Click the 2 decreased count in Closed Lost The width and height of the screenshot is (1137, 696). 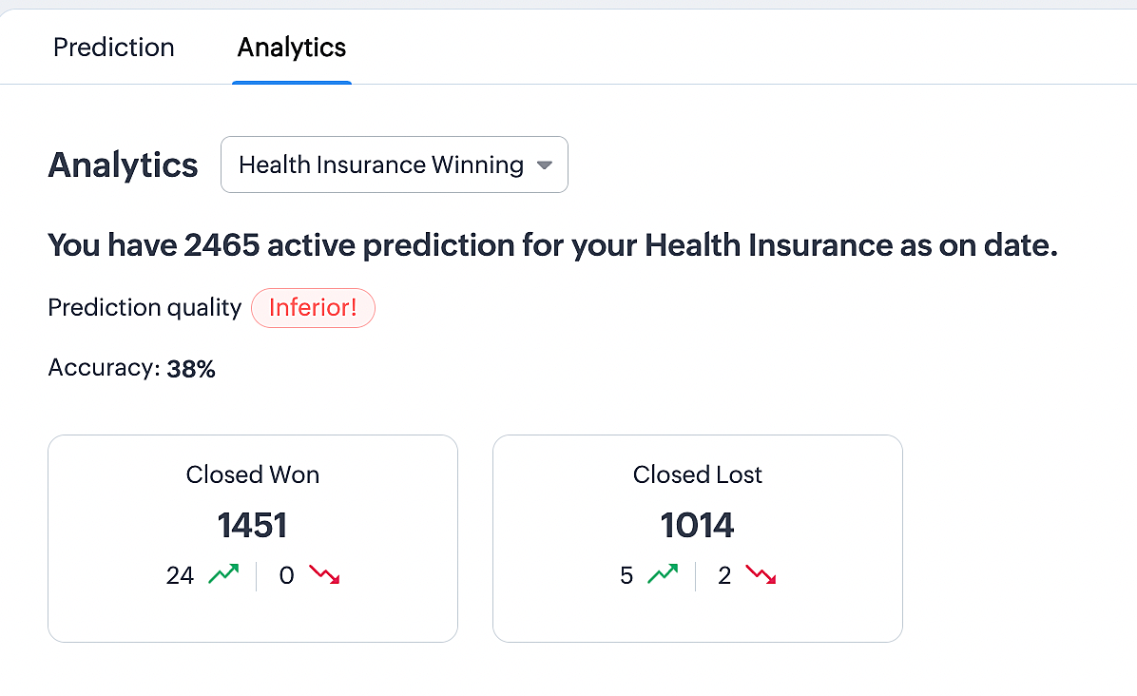click(724, 575)
